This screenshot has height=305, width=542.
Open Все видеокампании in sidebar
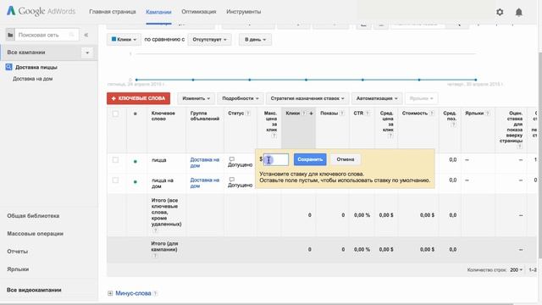pos(34,290)
